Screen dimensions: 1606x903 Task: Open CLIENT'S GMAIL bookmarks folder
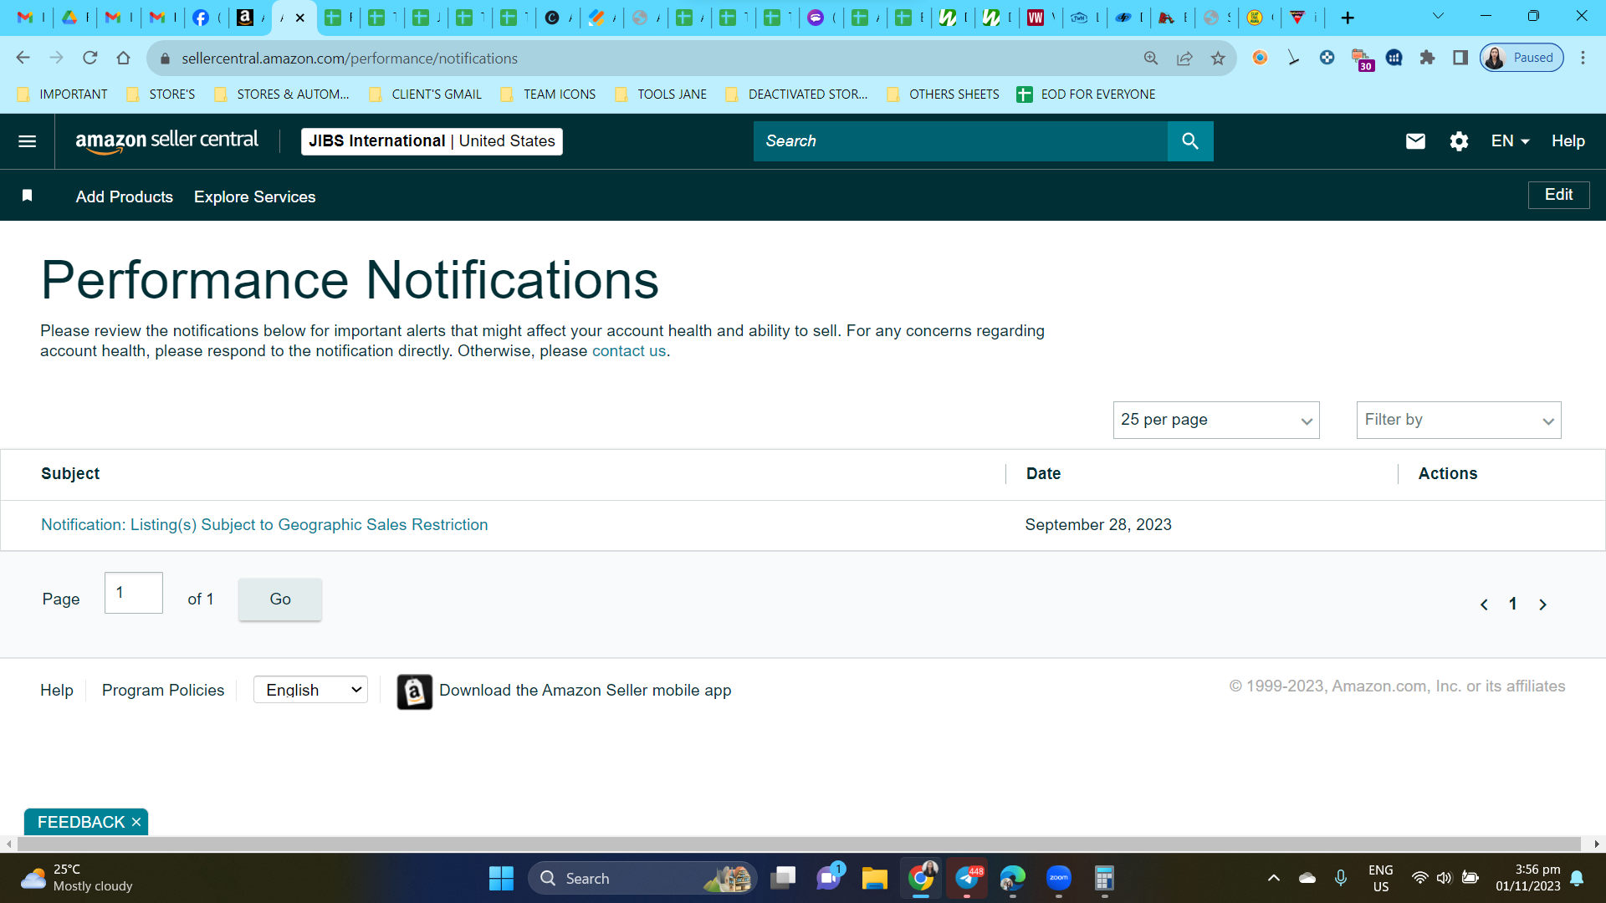pyautogui.click(x=426, y=94)
